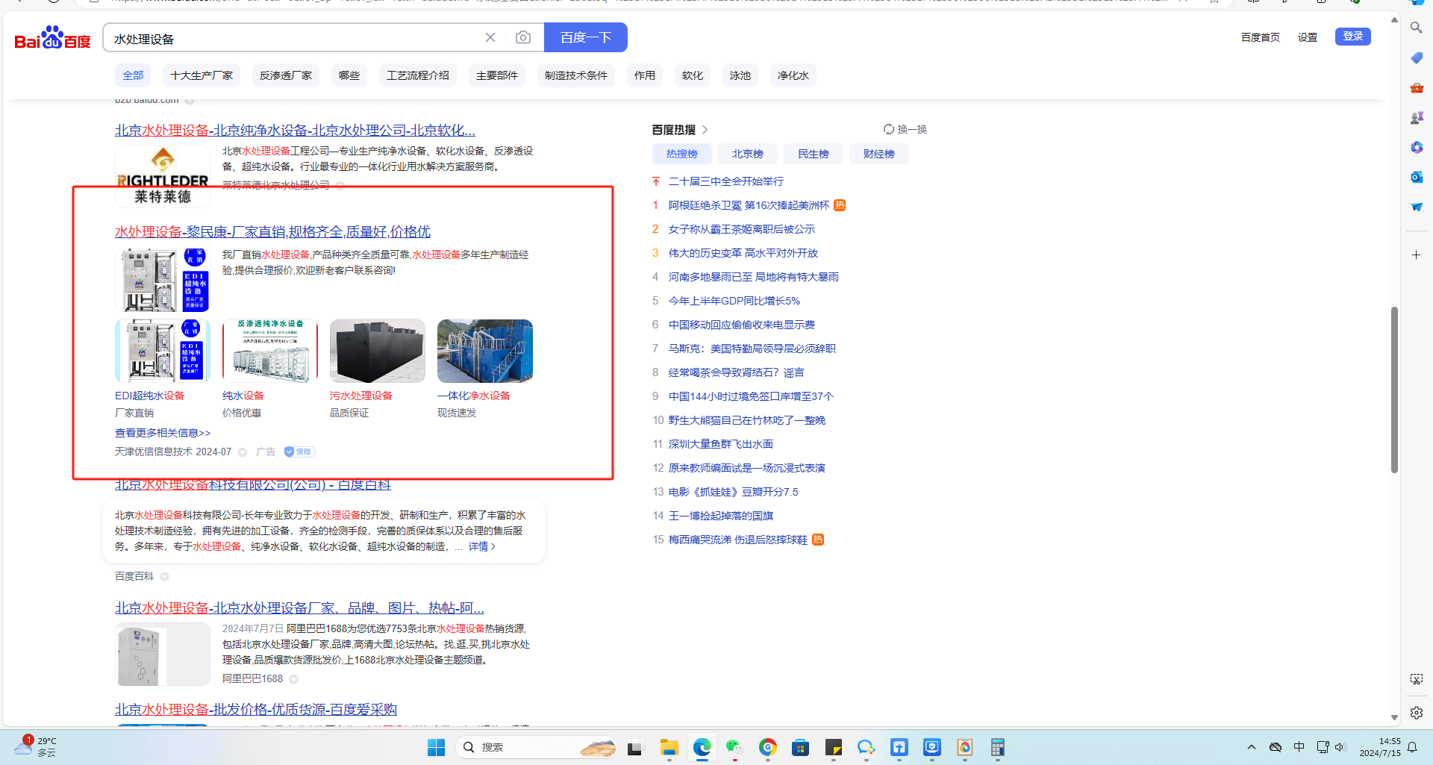The image size is (1433, 765).
Task: Select the 工艺流程介绍 filter tab
Action: pyautogui.click(x=418, y=75)
